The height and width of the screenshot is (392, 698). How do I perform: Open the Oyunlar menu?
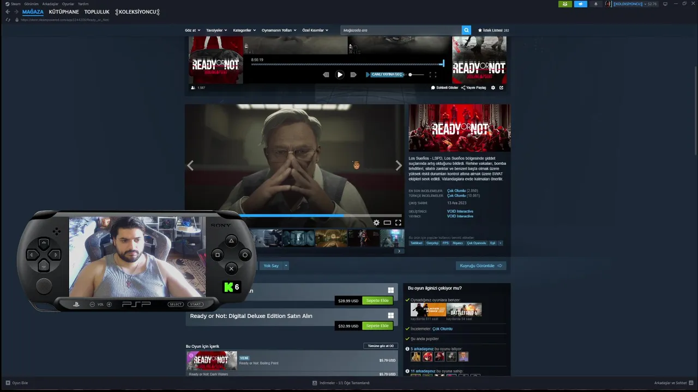[x=68, y=4]
